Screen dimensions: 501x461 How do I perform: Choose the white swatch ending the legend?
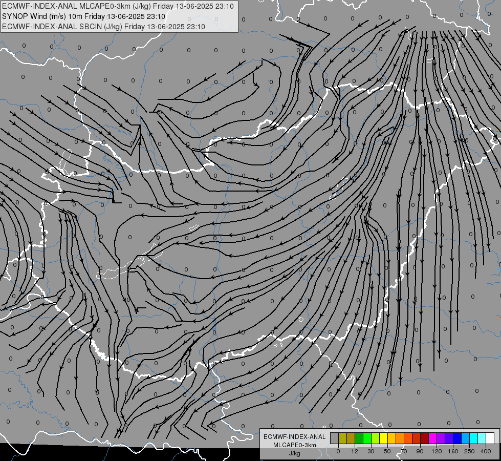pyautogui.click(x=490, y=438)
